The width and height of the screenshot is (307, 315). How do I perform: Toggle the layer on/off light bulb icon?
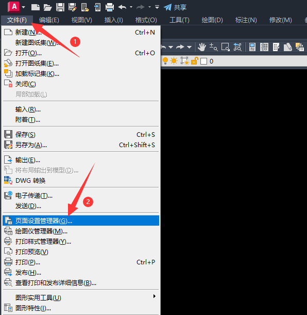(x=165, y=61)
